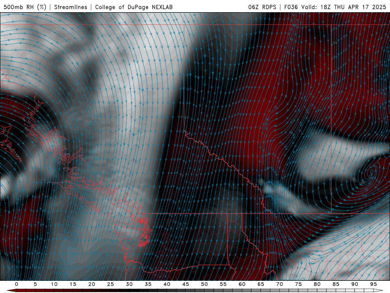
Task: Click the 30 label on the color scale
Action: [x=129, y=284]
